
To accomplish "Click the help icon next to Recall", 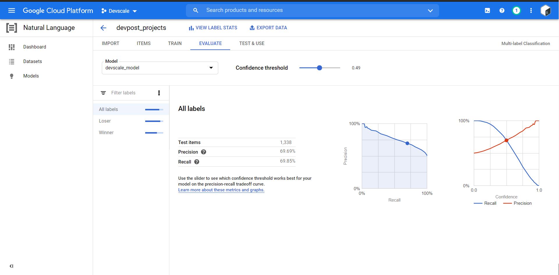I will (x=197, y=162).
